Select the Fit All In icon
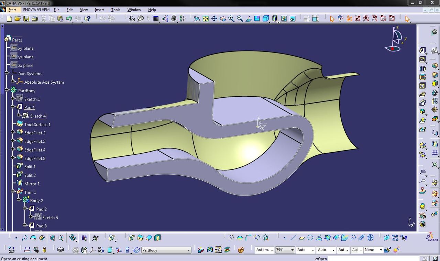Viewport: 440px width, 261px height. coord(206,19)
